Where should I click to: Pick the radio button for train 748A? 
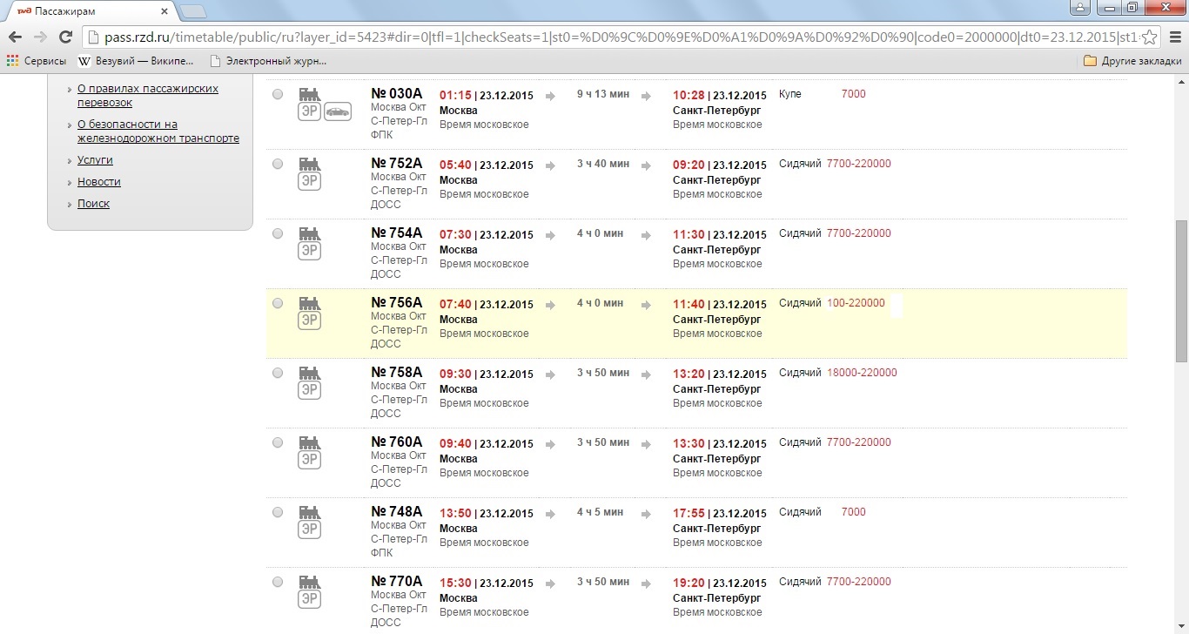tap(278, 512)
